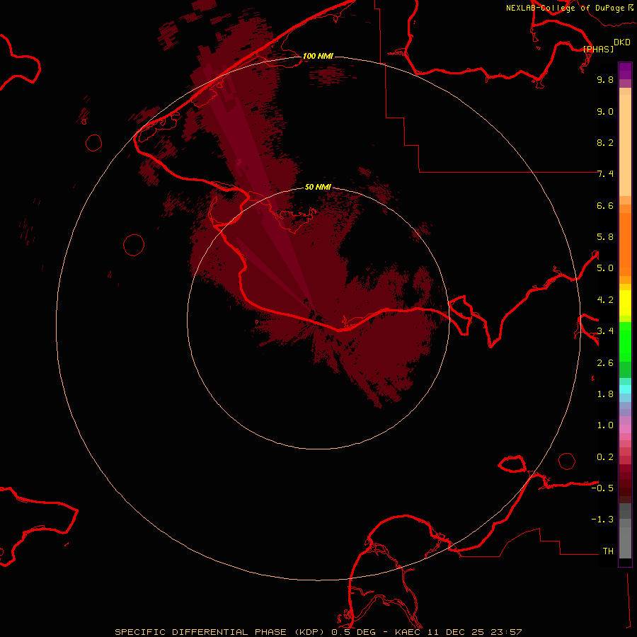Screen dimensions: 637x637
Task: Click the 8.2 scale value
Action: point(605,142)
